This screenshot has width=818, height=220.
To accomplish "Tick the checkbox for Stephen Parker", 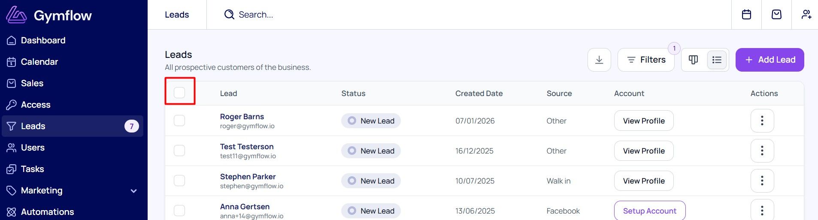I will [x=179, y=181].
